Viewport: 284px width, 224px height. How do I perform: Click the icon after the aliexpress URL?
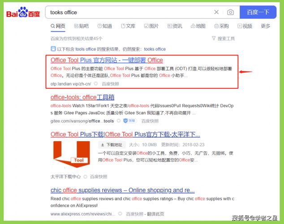120,214
